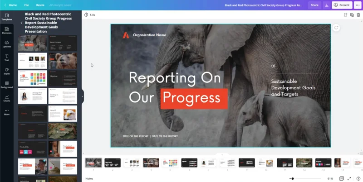Click the 'Organization Name' text on slide
Viewport: 363px width, 182px height.
[x=150, y=35]
